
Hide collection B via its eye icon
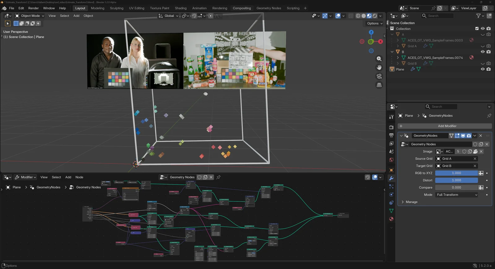[483, 52]
